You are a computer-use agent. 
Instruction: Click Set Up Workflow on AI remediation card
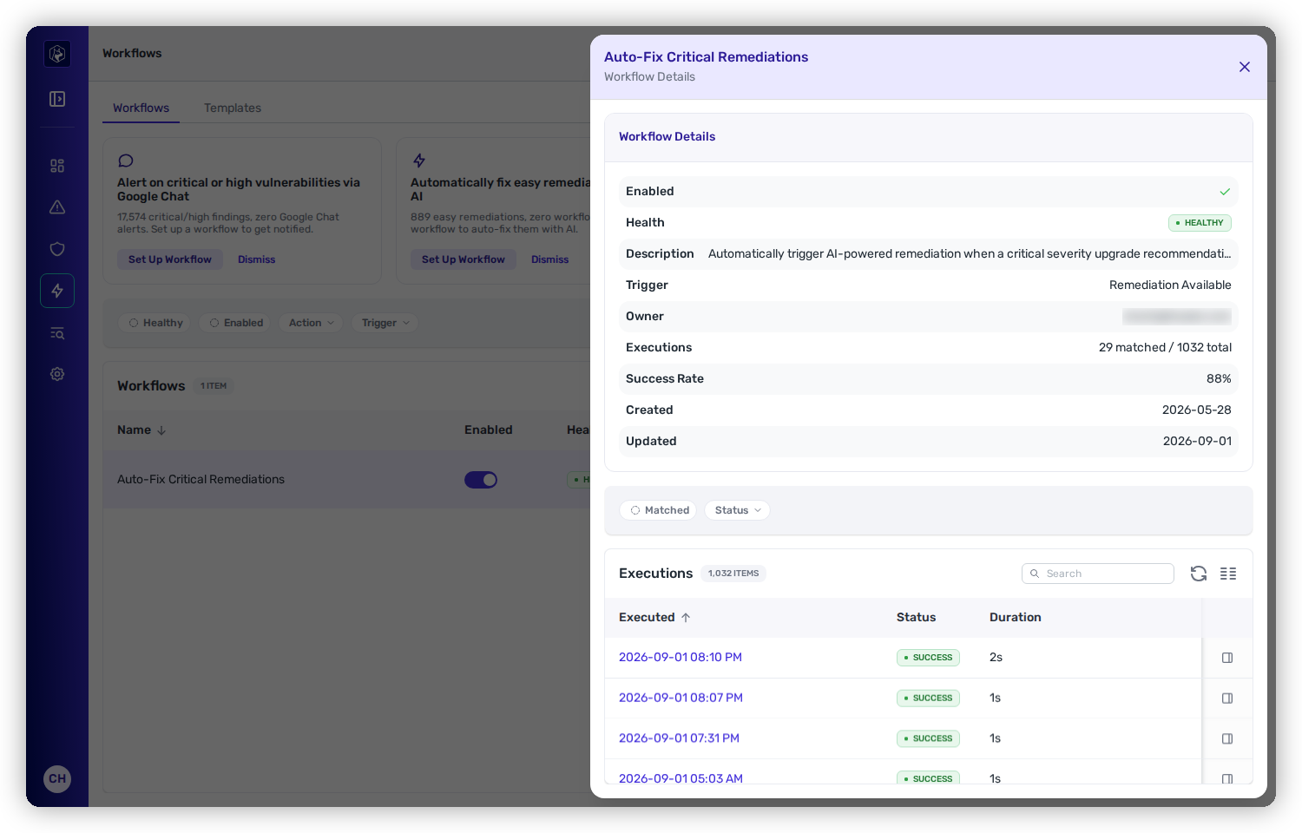(464, 259)
